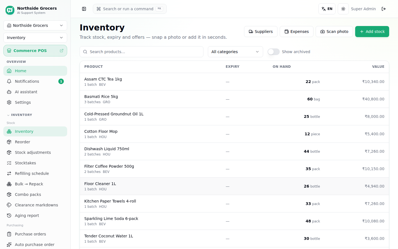Click the Add stock button
The image size is (398, 249).
pyautogui.click(x=372, y=32)
